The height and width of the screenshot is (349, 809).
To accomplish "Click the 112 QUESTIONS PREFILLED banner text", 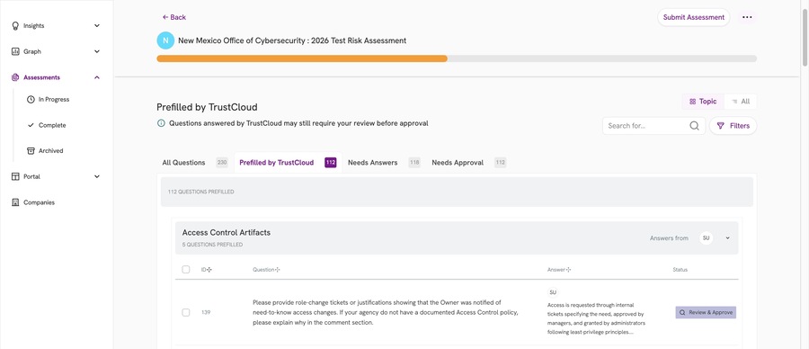I will [200, 192].
